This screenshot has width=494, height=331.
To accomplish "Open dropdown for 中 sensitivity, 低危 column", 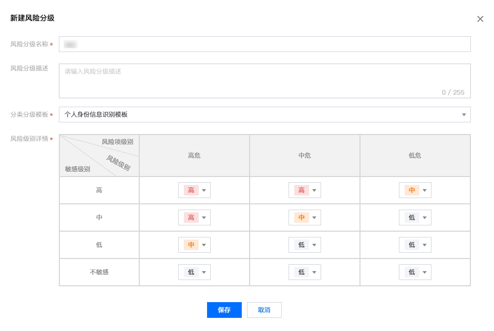I will (415, 218).
